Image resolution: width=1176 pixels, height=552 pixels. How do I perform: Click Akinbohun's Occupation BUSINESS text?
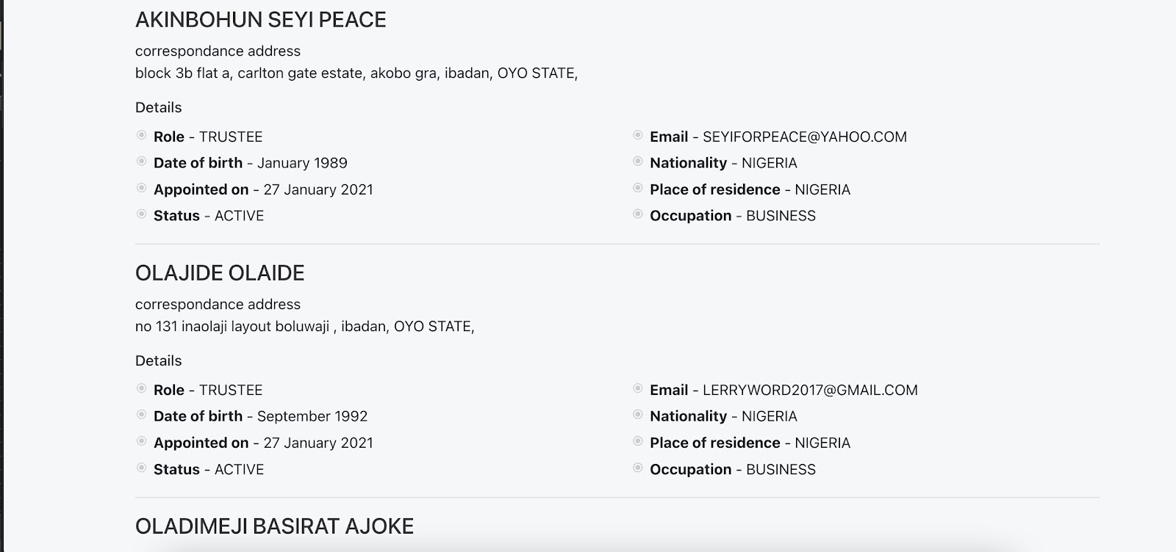coord(732,217)
